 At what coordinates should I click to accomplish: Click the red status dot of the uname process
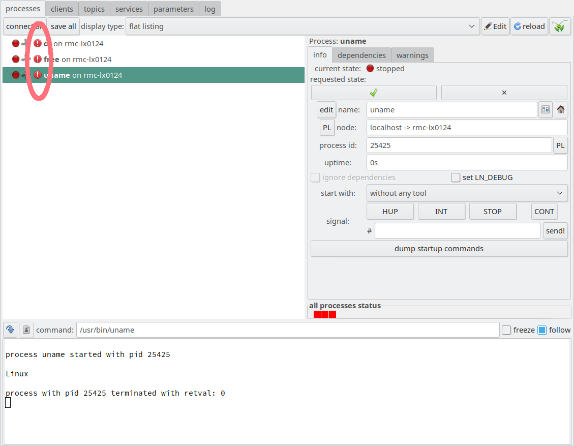(16, 75)
